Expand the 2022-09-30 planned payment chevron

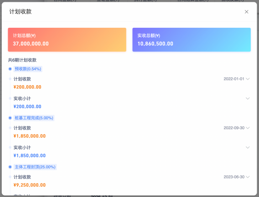248,128
